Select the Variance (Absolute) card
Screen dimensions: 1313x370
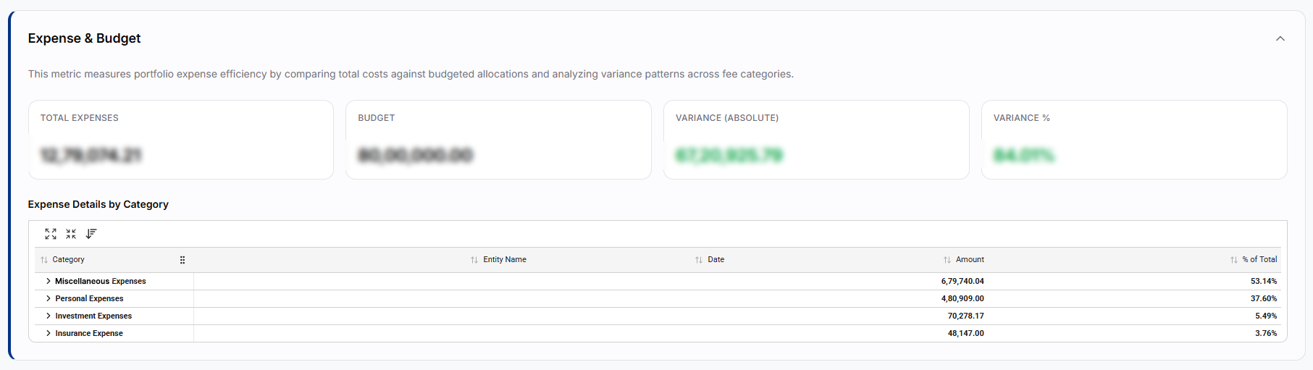pos(816,140)
